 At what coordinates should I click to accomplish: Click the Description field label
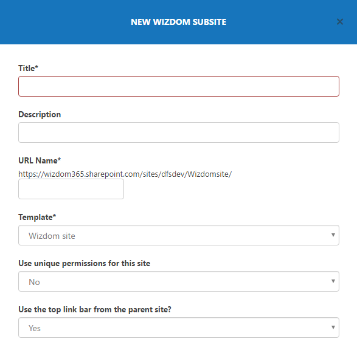point(40,114)
